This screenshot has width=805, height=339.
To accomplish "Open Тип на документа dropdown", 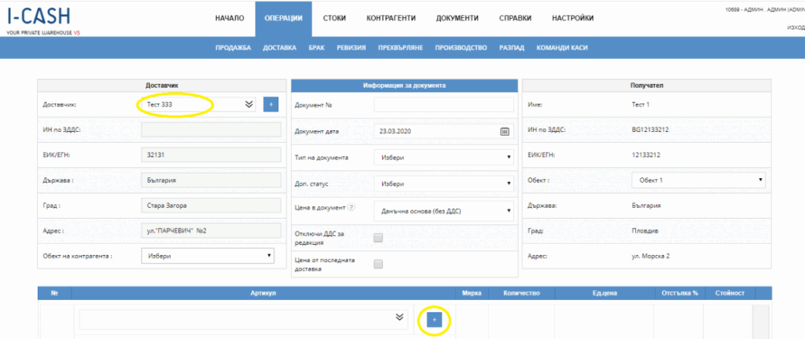I will coord(443,158).
